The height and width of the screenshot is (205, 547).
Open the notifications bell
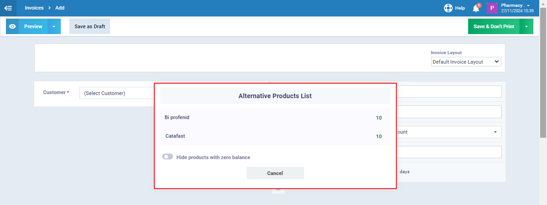tap(476, 8)
